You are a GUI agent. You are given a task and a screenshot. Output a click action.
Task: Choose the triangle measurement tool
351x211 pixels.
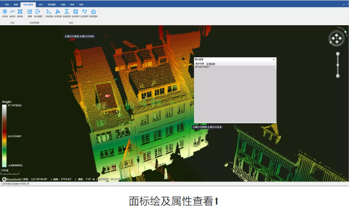(48, 12)
